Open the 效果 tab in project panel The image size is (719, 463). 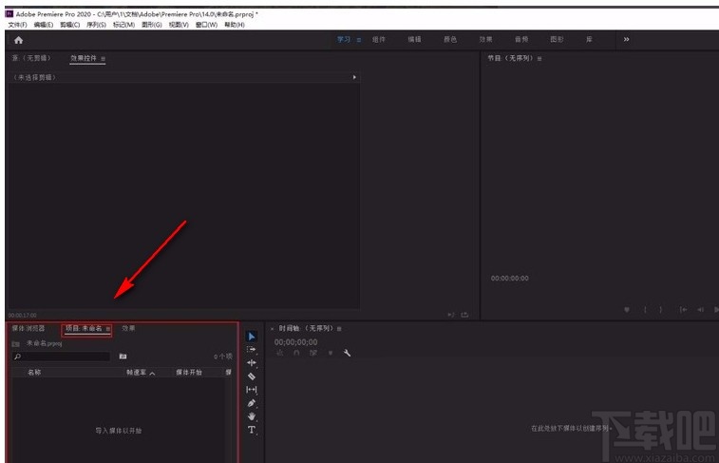click(x=128, y=329)
